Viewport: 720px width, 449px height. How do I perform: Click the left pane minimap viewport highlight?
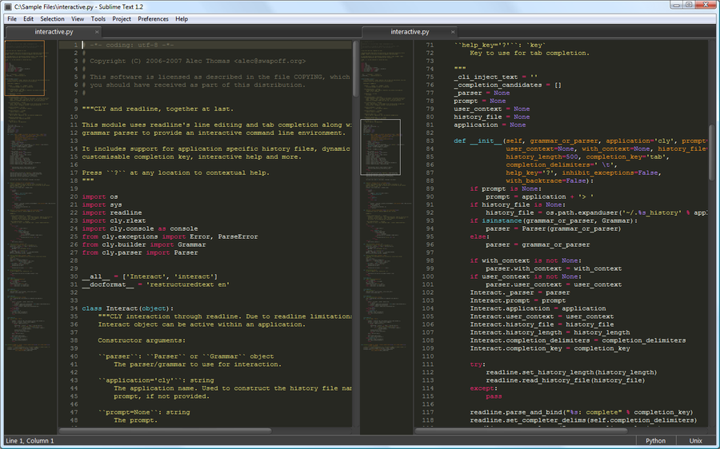(24, 68)
